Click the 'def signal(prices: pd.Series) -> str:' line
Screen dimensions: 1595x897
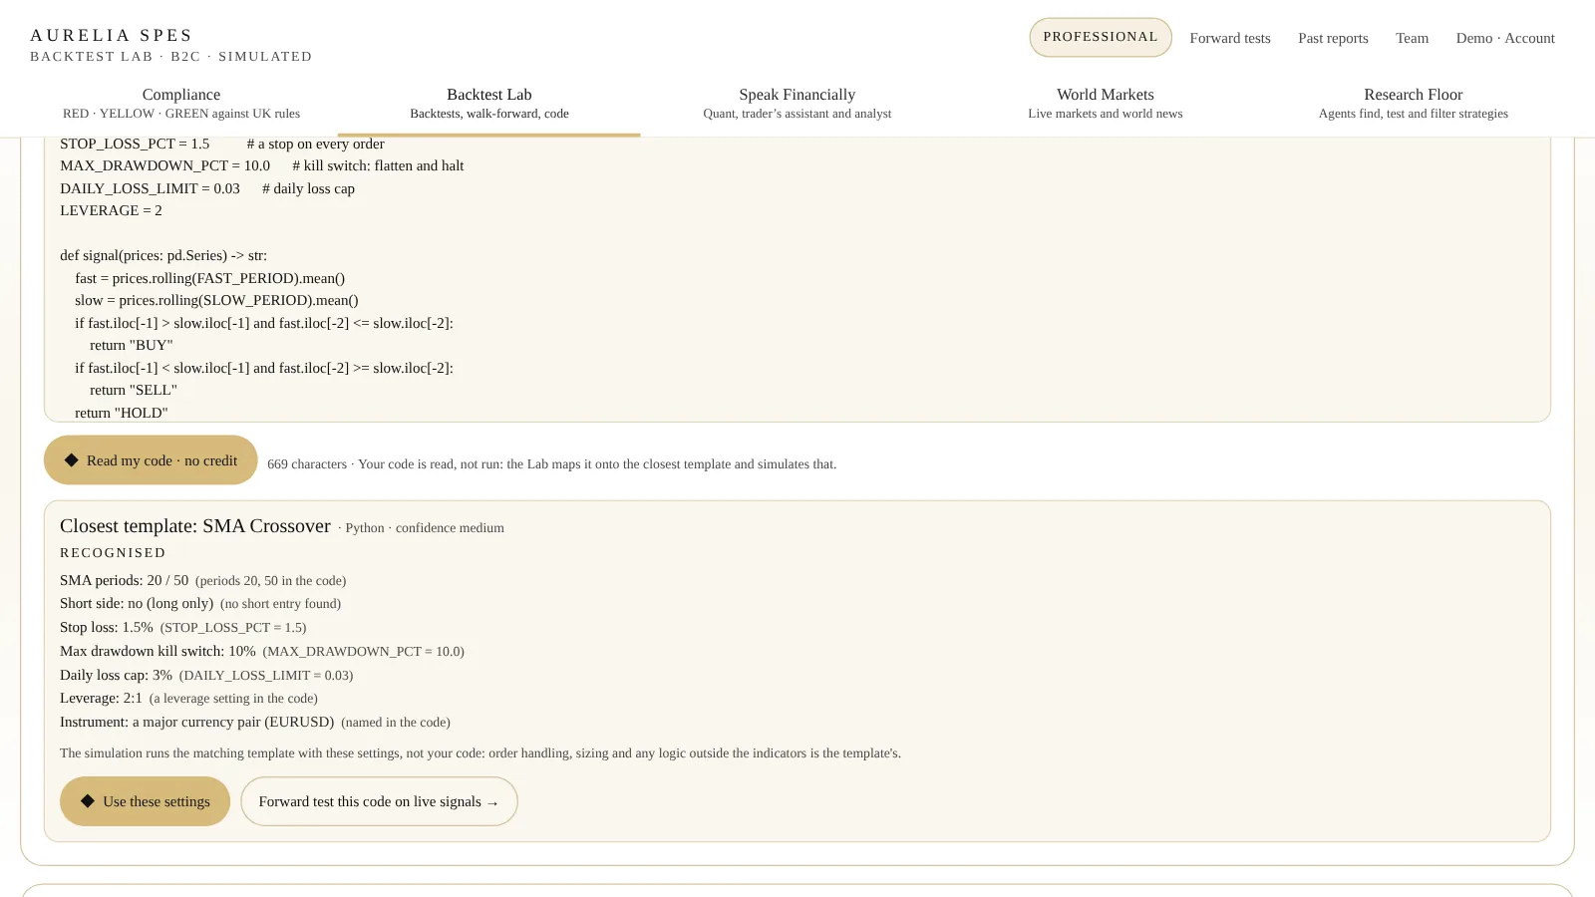163,255
